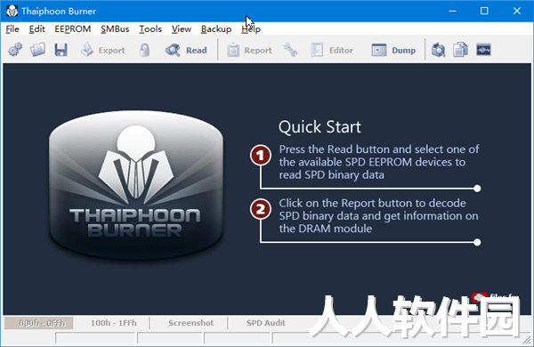The image size is (534, 347).
Task: Open the View menu
Action: pyautogui.click(x=182, y=29)
